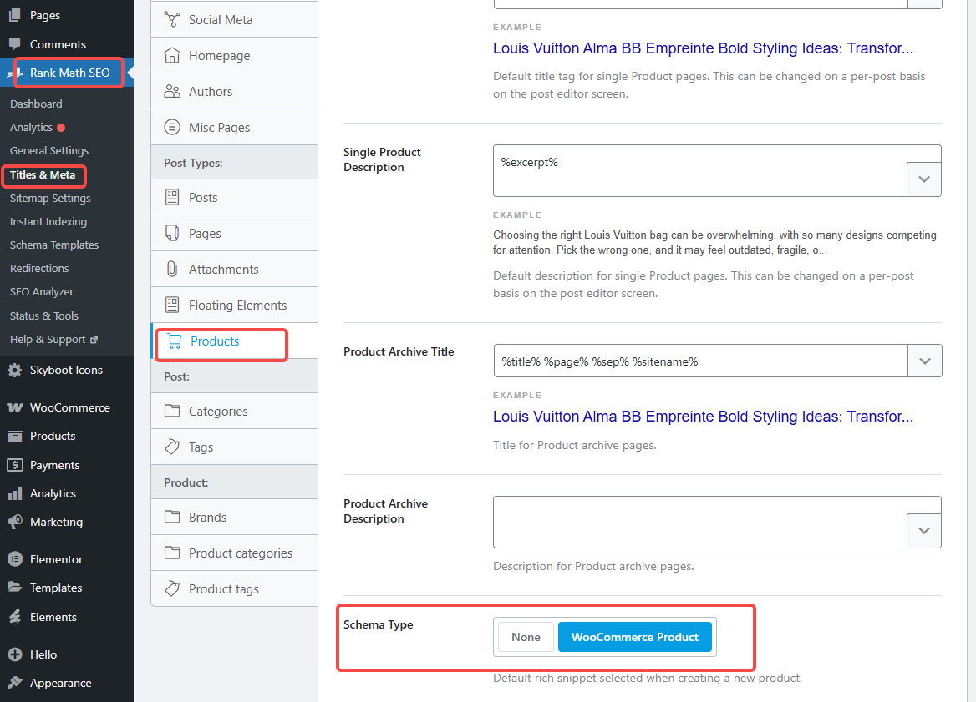Click the Attachments paperclip icon
976x702 pixels.
pyautogui.click(x=172, y=269)
